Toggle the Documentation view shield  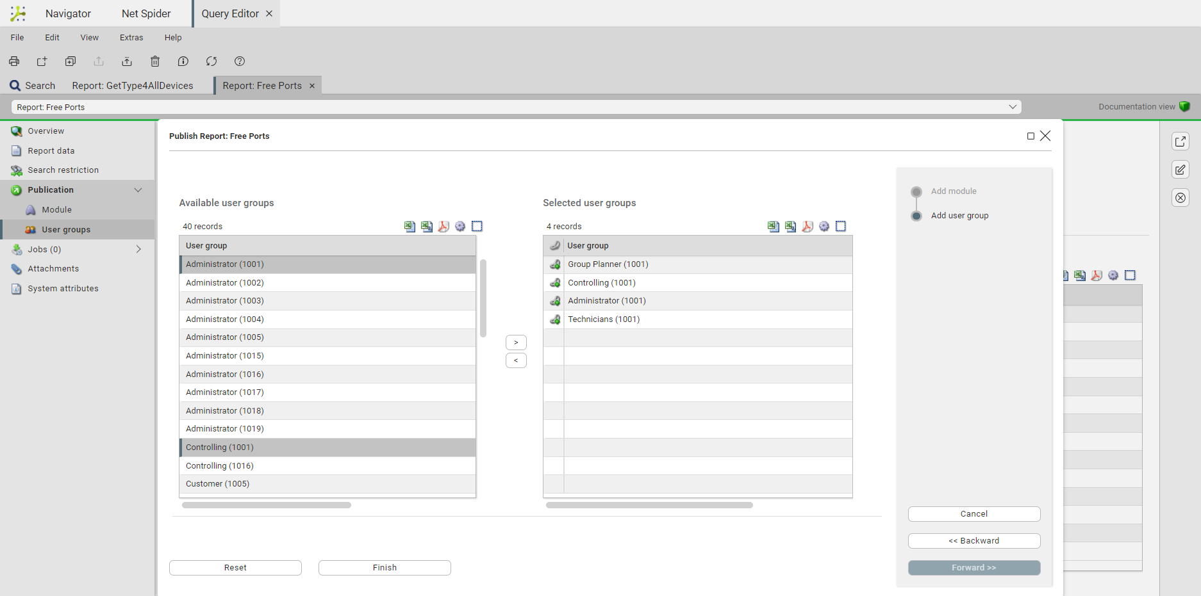(1184, 107)
